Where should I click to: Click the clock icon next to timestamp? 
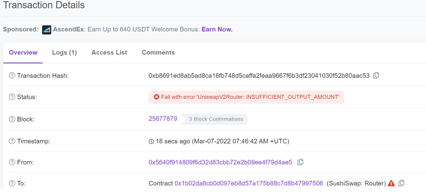pos(151,141)
